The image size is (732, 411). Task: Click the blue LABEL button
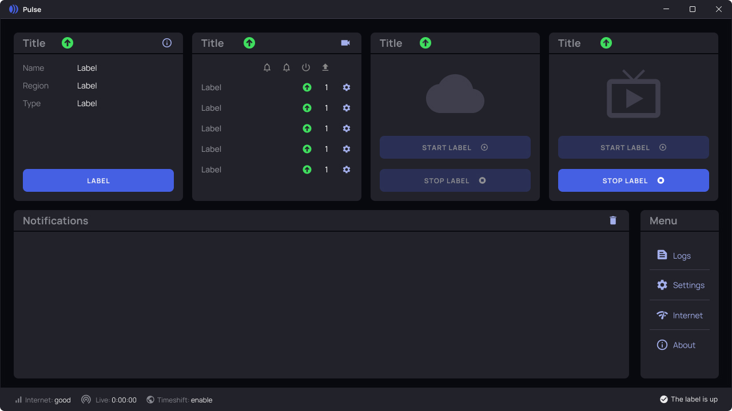click(98, 180)
